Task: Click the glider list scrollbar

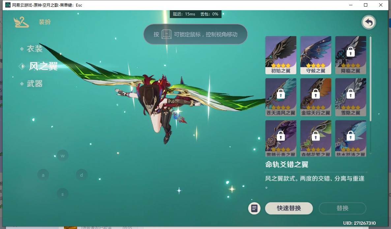Action: coord(371,79)
